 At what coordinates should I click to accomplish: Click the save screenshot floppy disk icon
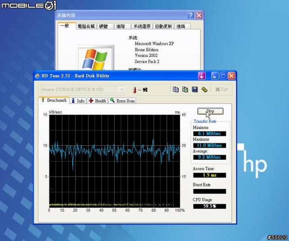(x=195, y=89)
